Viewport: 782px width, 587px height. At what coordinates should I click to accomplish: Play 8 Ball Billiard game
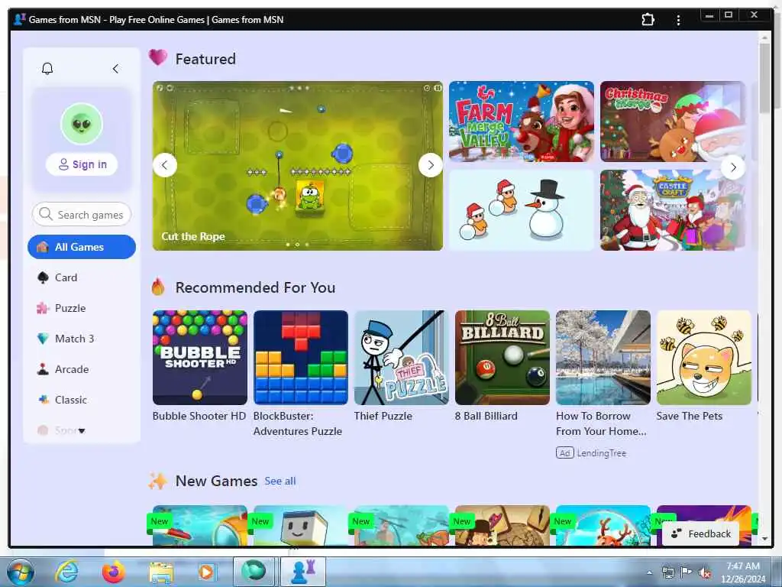[502, 358]
